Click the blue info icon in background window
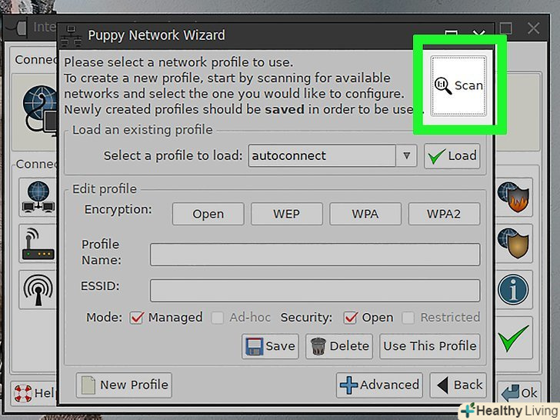 514,290
